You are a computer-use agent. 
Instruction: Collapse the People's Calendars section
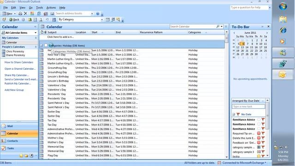pos(36,47)
